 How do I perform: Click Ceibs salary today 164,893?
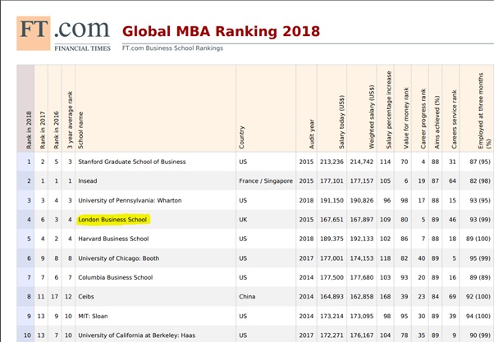click(332, 297)
